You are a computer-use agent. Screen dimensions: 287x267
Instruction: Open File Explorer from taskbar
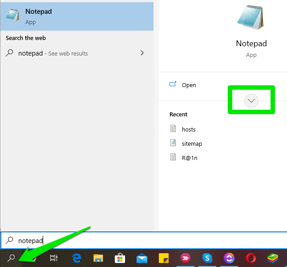pyautogui.click(x=98, y=258)
